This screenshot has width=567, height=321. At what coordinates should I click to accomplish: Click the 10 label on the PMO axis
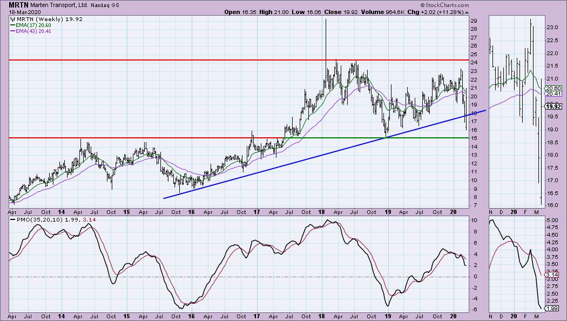coord(474,220)
